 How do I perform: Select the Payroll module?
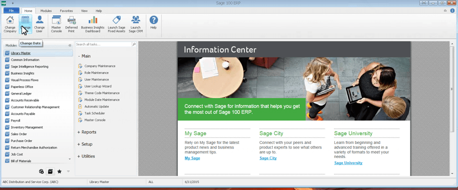[x=38, y=120]
